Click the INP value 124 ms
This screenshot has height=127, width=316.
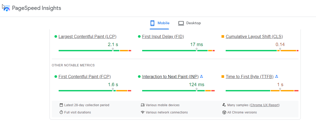click(196, 85)
